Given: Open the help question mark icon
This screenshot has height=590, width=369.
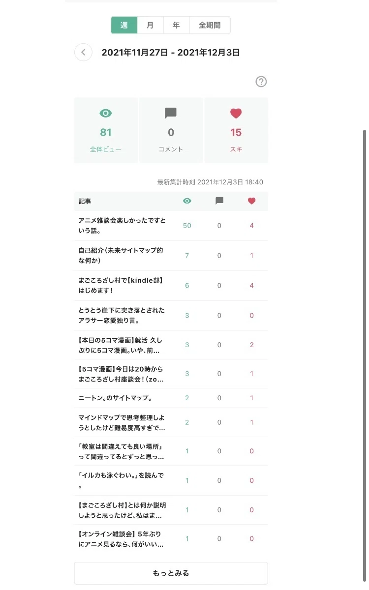Looking at the screenshot, I should pos(261,82).
